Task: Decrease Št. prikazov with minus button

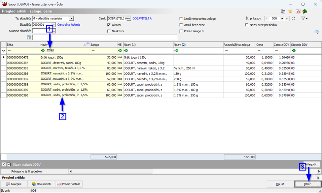Action: pyautogui.click(x=267, y=19)
